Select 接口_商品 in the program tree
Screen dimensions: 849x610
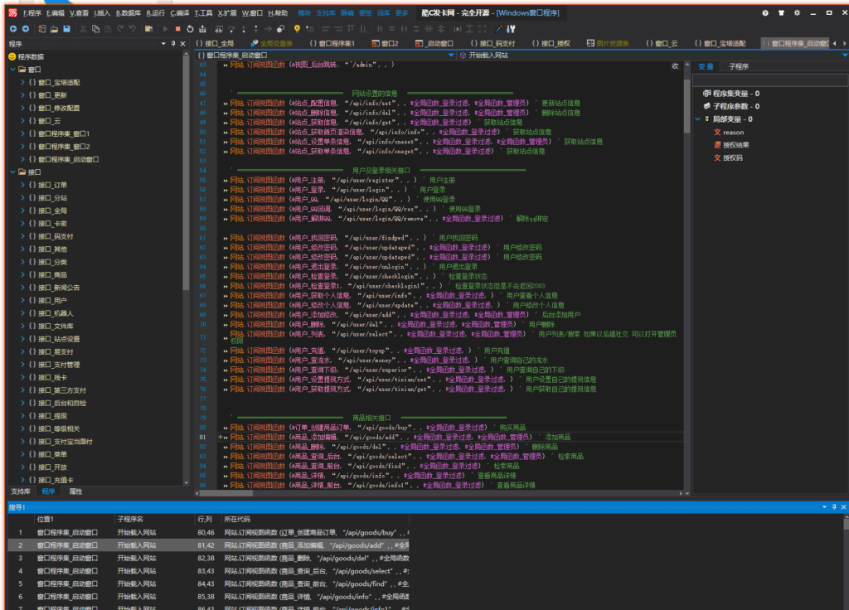click(x=52, y=274)
